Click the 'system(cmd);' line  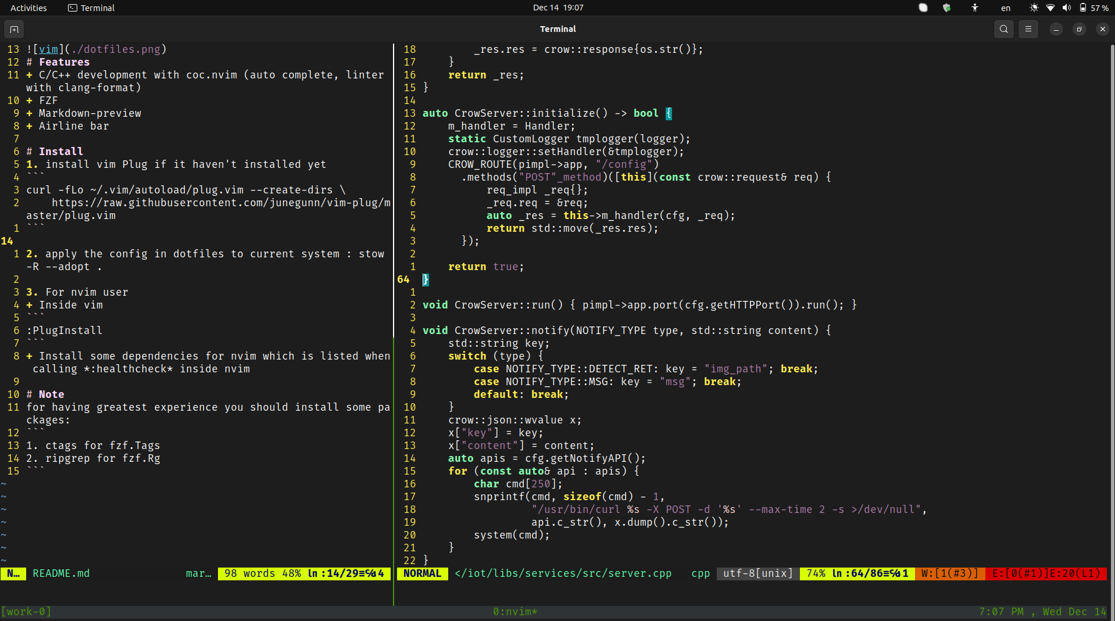coord(512,535)
